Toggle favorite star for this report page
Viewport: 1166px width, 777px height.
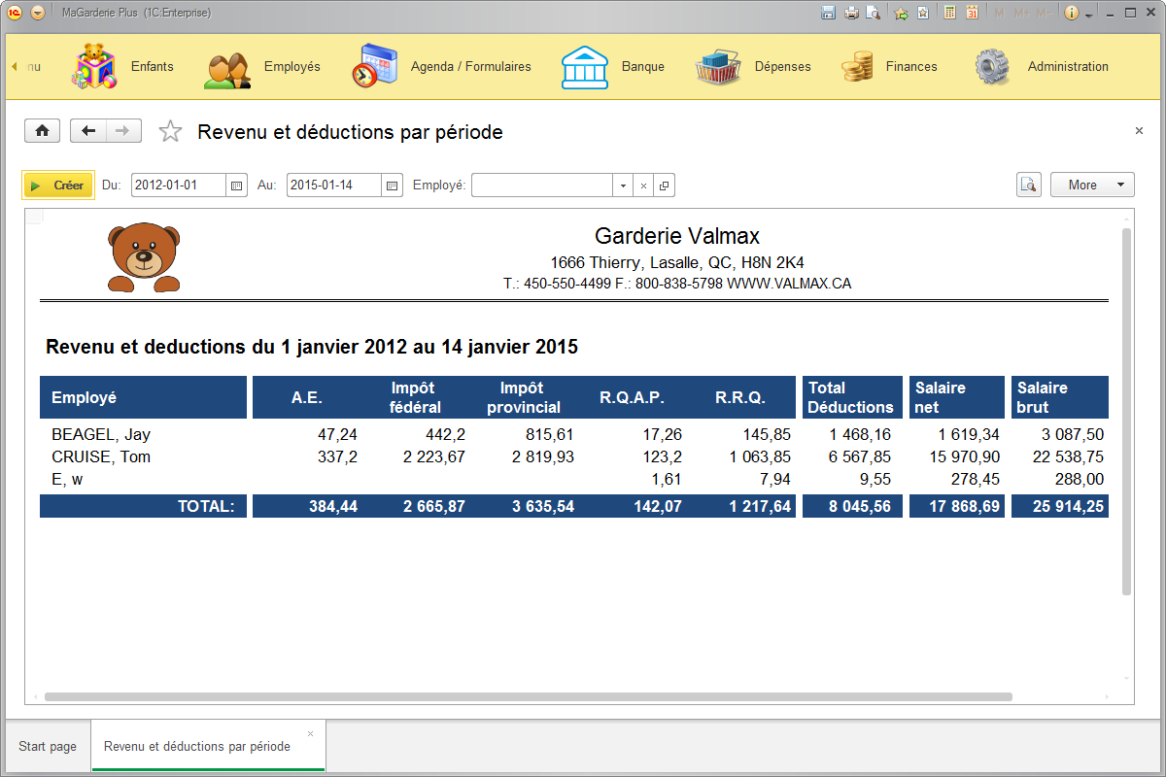(170, 130)
